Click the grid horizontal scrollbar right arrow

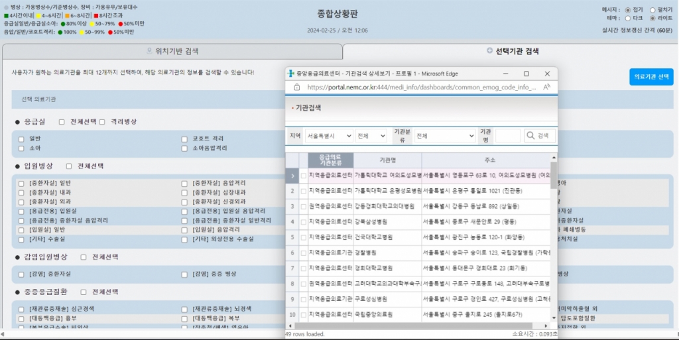[546, 325]
